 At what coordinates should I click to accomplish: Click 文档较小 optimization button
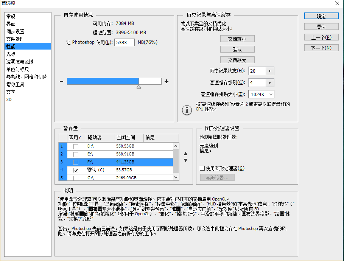237,39
